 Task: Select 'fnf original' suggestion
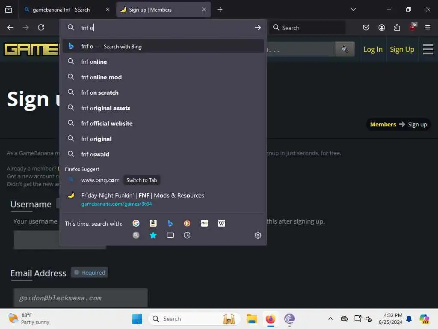pyautogui.click(x=163, y=139)
